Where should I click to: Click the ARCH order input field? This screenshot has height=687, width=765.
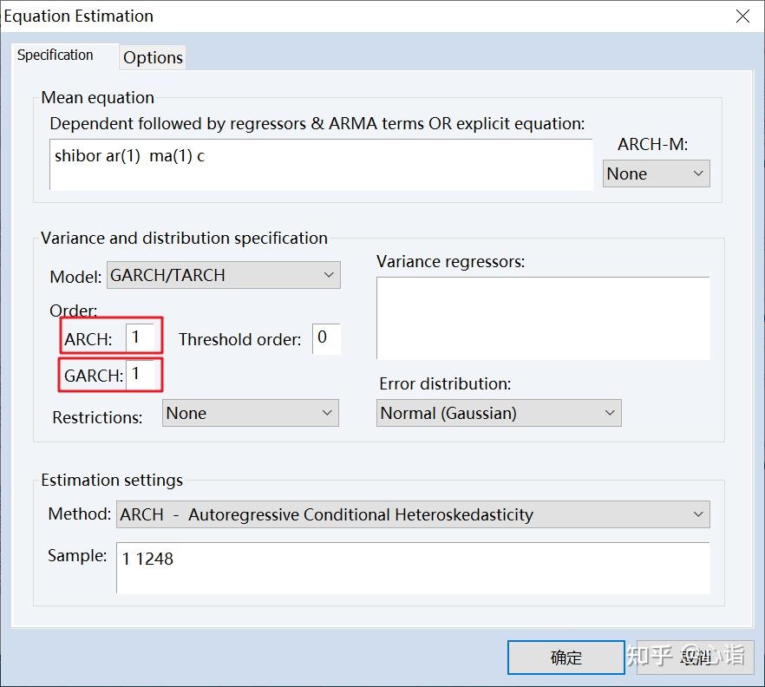(x=141, y=337)
